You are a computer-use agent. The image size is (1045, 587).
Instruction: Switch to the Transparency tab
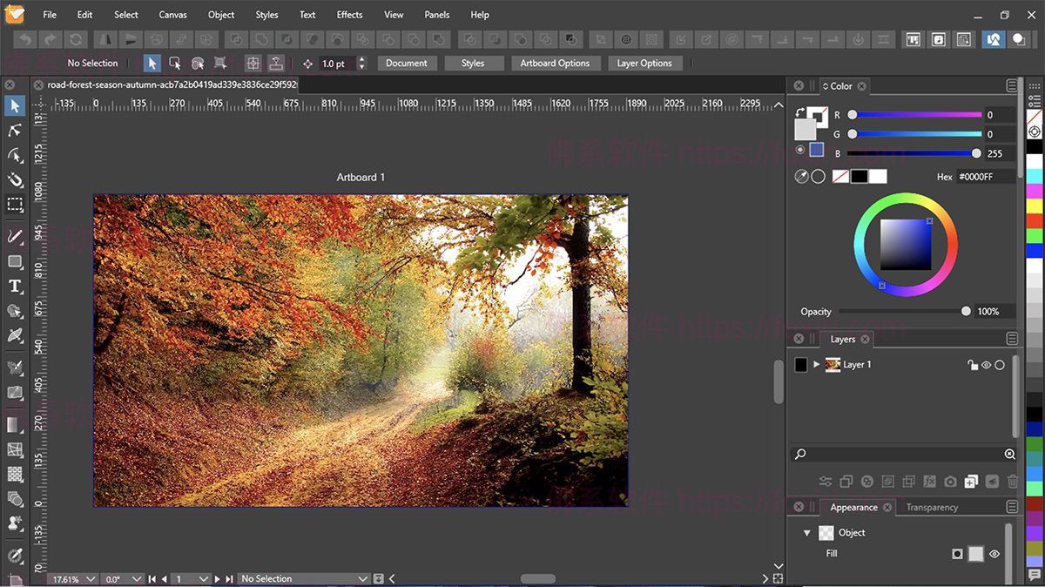pyautogui.click(x=931, y=507)
